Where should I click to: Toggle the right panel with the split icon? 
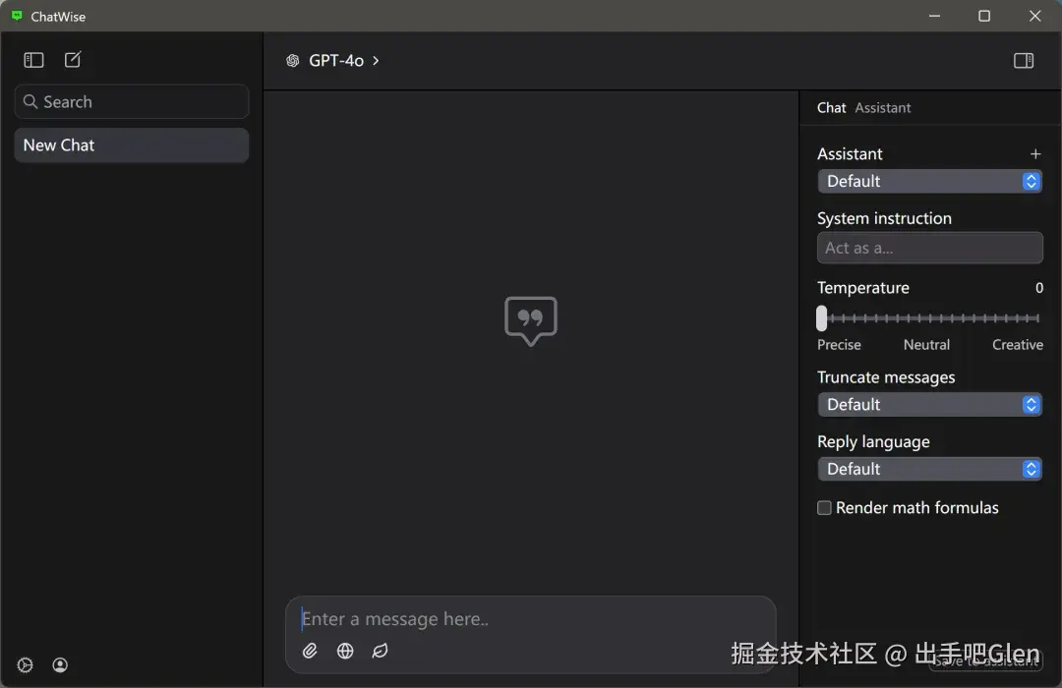1023,60
